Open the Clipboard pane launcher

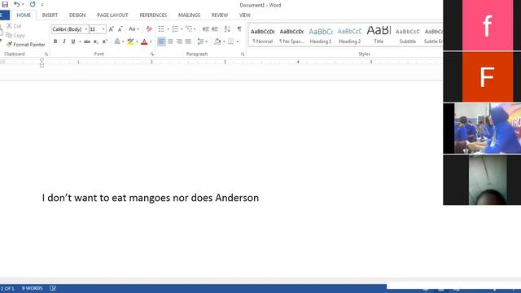click(46, 55)
